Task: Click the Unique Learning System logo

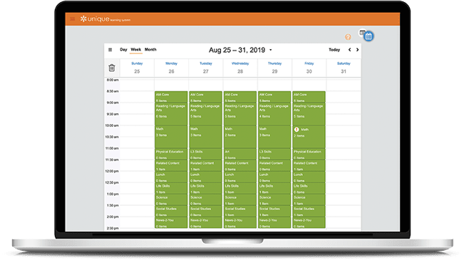Action: coord(105,19)
